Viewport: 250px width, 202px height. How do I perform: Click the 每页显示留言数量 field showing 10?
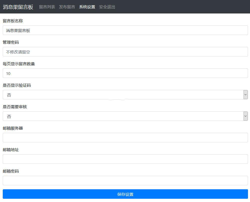[x=125, y=73]
